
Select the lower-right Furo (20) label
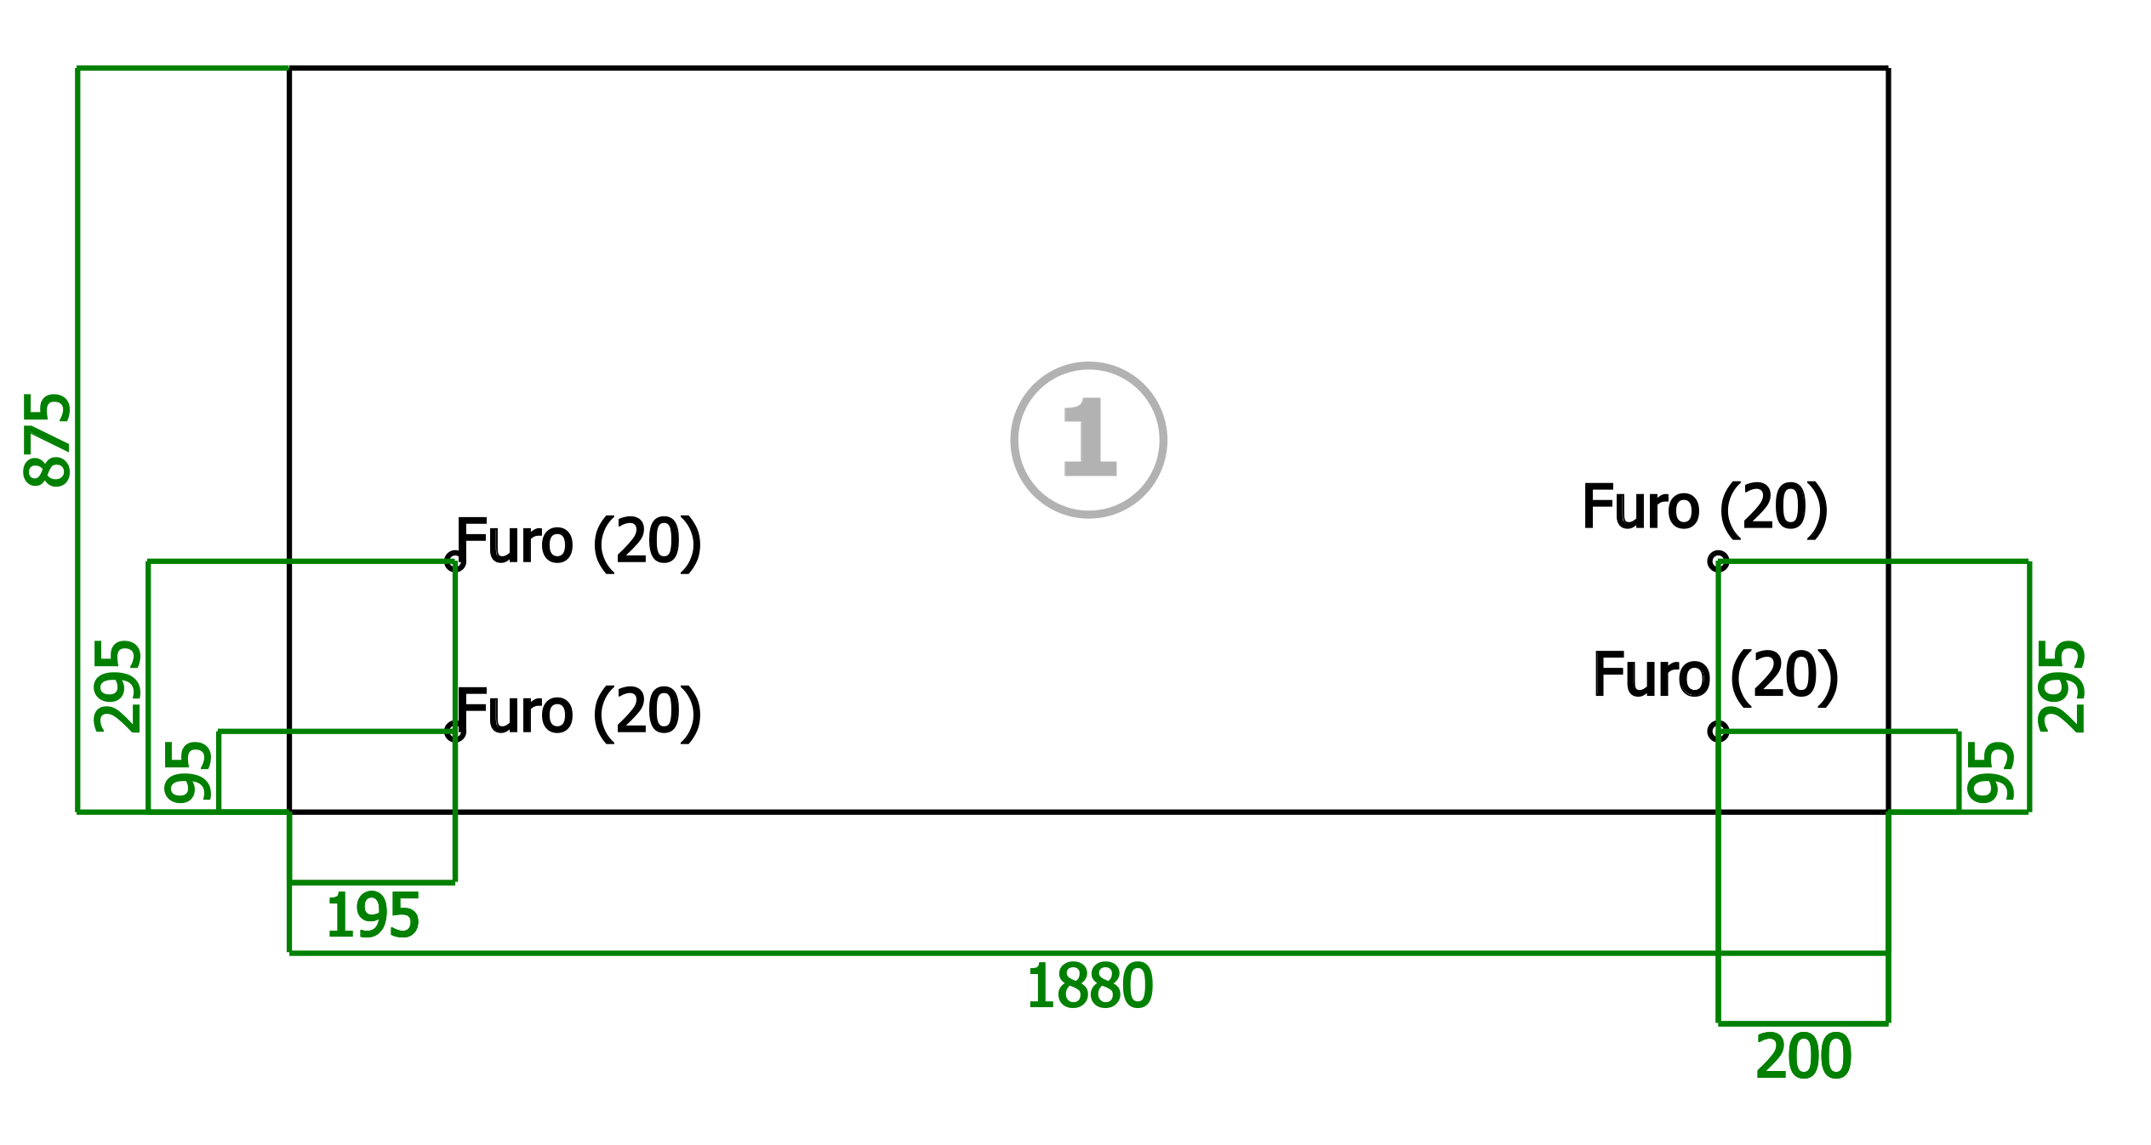(x=1716, y=676)
